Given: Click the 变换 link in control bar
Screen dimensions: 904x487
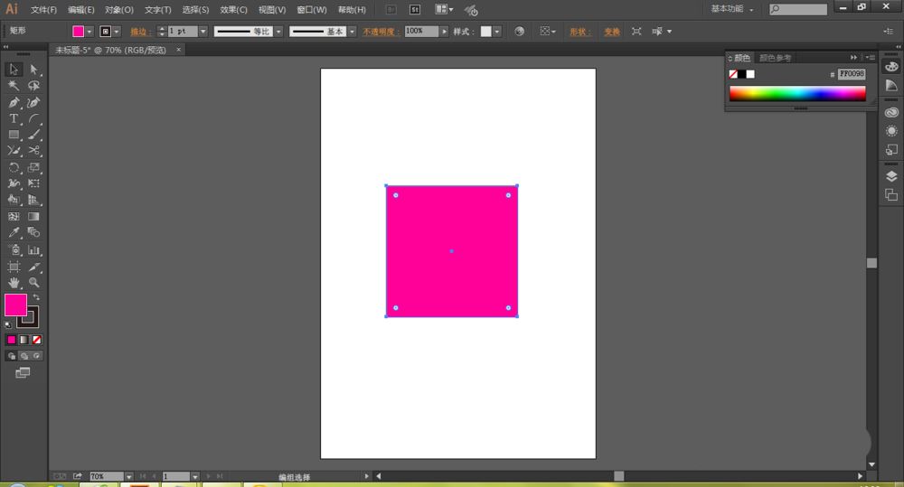Looking at the screenshot, I should pyautogui.click(x=612, y=31).
